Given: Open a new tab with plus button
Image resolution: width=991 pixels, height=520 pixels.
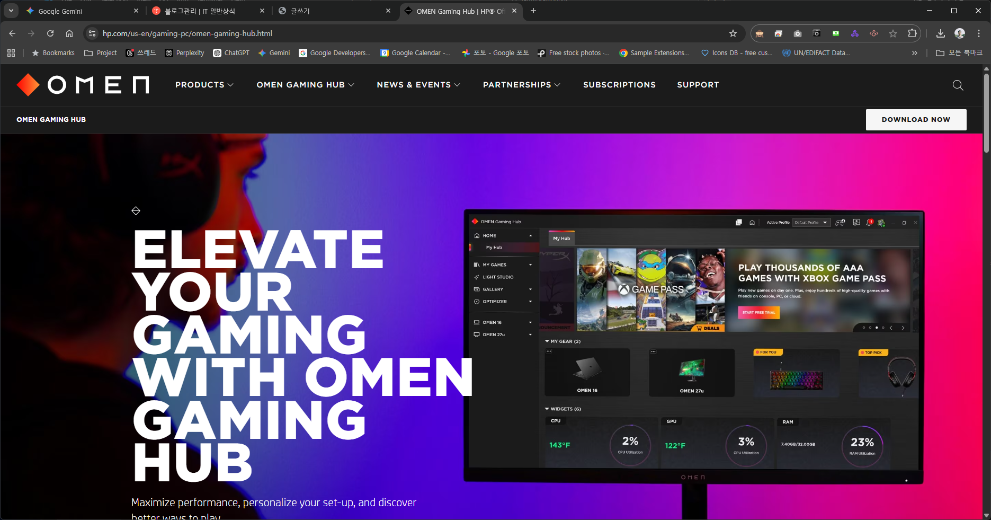Looking at the screenshot, I should (533, 11).
